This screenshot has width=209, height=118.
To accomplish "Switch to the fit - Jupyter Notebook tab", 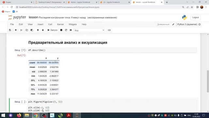I will pos(115,2).
